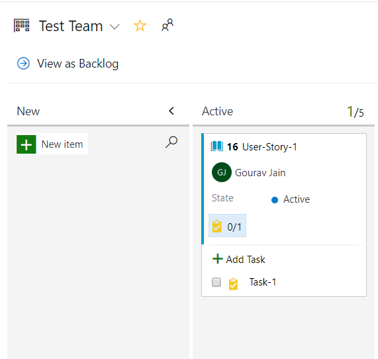Mark Test Team board as favorite star
This screenshot has width=378, height=359.
click(140, 26)
